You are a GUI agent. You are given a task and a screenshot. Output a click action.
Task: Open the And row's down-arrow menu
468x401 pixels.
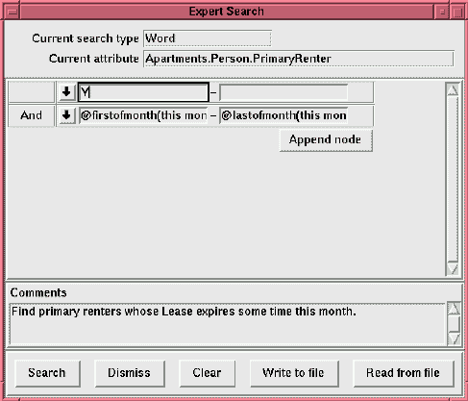[x=66, y=115]
